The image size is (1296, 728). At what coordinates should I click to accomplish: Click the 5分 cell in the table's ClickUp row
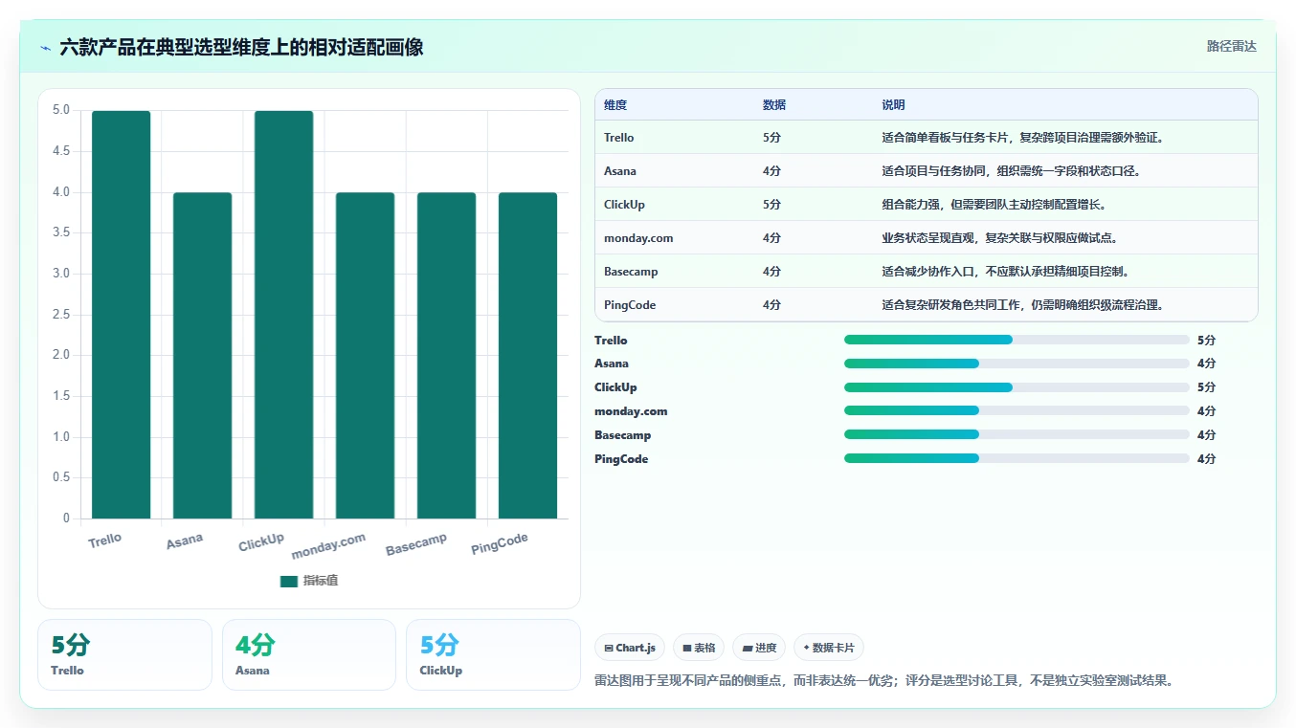pyautogui.click(x=771, y=205)
